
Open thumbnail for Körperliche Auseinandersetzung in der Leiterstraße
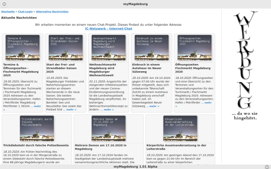tap(180, 128)
